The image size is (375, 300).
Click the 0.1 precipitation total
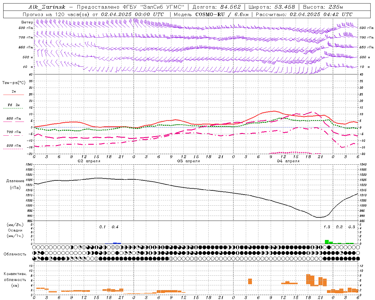pyautogui.click(x=102, y=227)
